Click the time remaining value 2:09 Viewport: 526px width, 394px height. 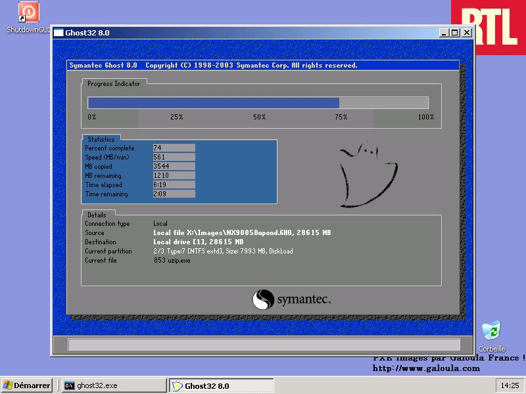pos(174,194)
